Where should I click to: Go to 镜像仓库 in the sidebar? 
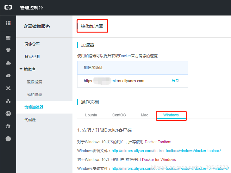[x=32, y=44]
